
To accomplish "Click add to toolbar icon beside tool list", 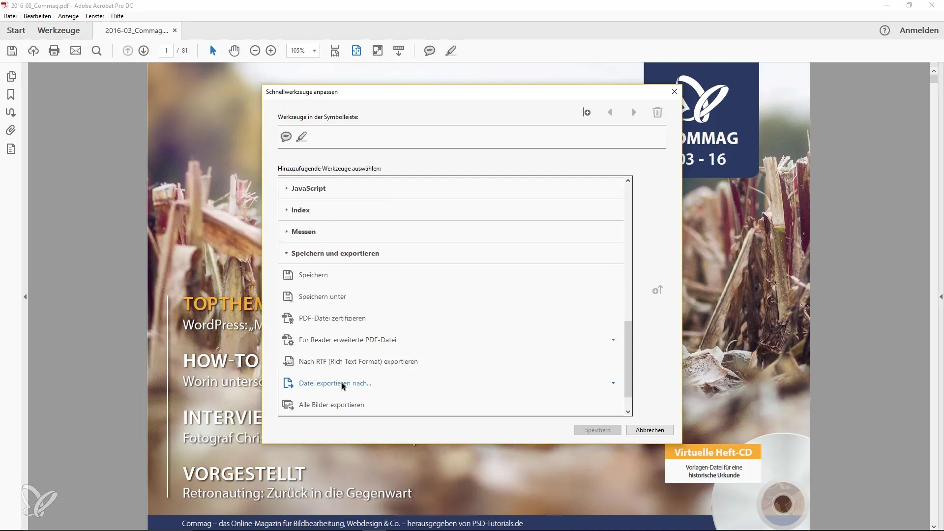I will [x=657, y=290].
